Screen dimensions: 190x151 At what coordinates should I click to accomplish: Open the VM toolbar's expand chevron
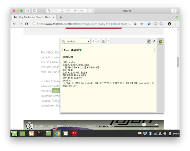pos(92,11)
